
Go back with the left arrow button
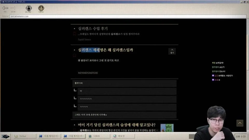pyautogui.click(x=5, y=8)
